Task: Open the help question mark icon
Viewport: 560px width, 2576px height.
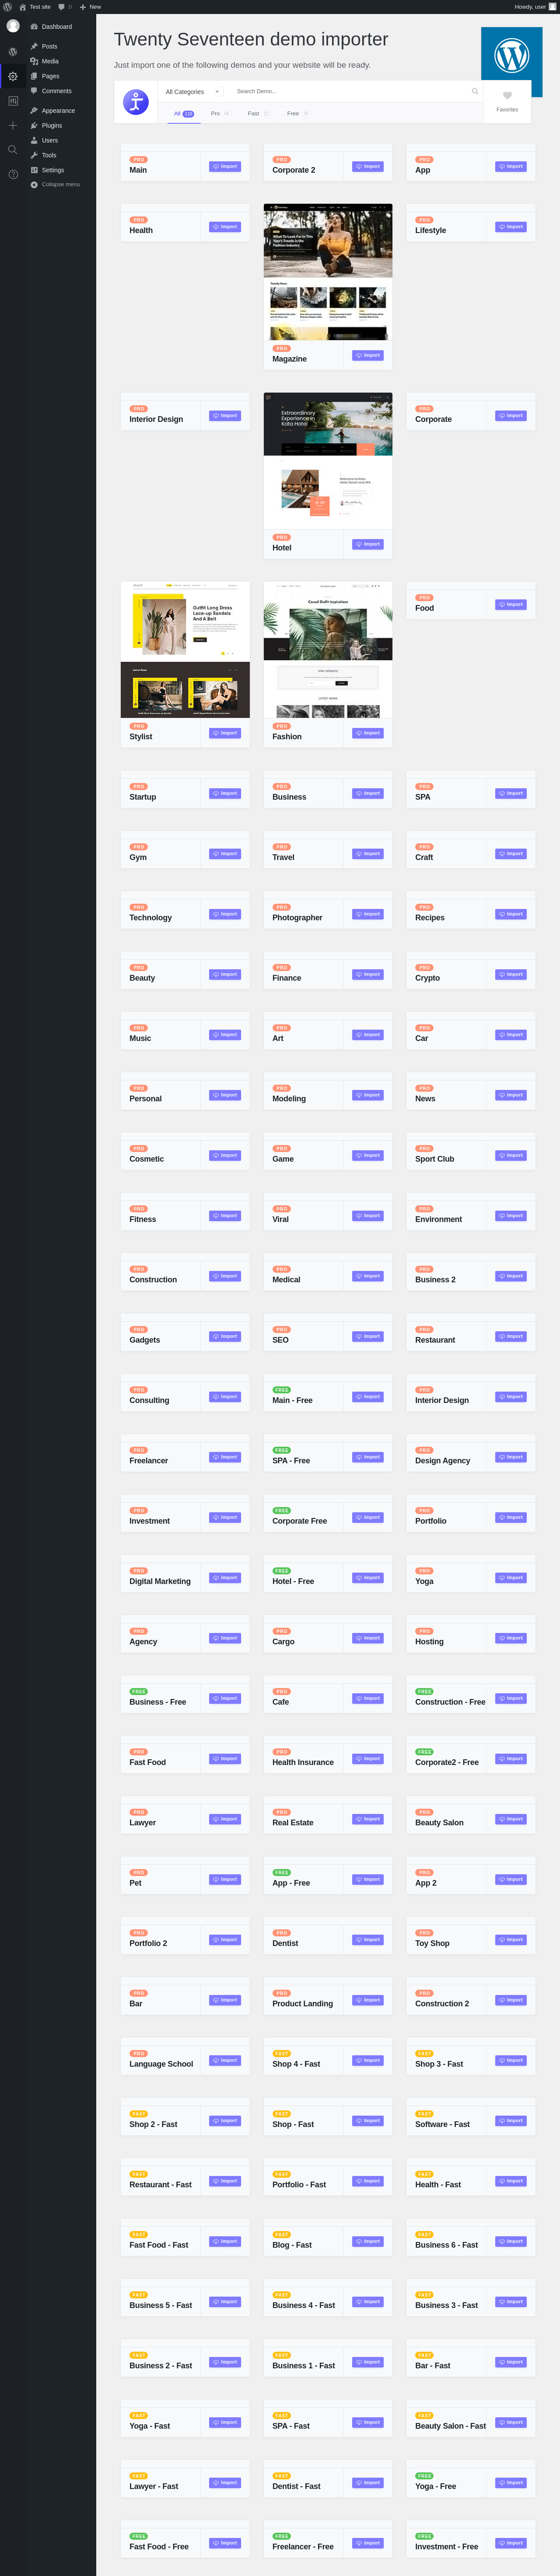Action: pyautogui.click(x=13, y=174)
